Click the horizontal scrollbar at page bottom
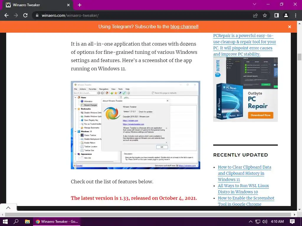This screenshot has height=226, width=302. coord(148,215)
